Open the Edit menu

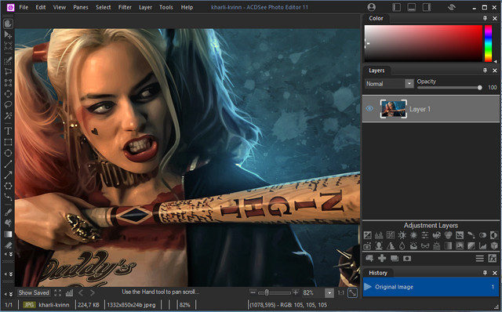(x=41, y=7)
